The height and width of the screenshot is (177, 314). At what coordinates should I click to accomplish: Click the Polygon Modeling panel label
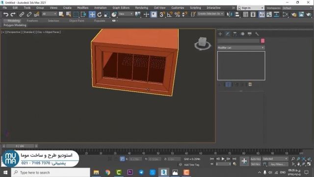15,25
